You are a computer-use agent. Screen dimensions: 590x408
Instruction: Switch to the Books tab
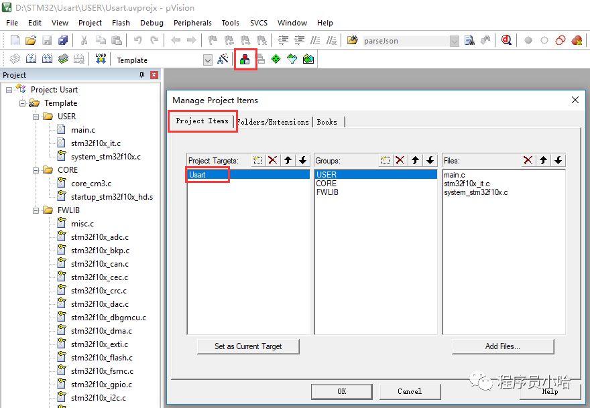327,122
